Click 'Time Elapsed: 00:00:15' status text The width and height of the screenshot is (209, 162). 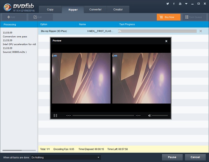point(91,149)
